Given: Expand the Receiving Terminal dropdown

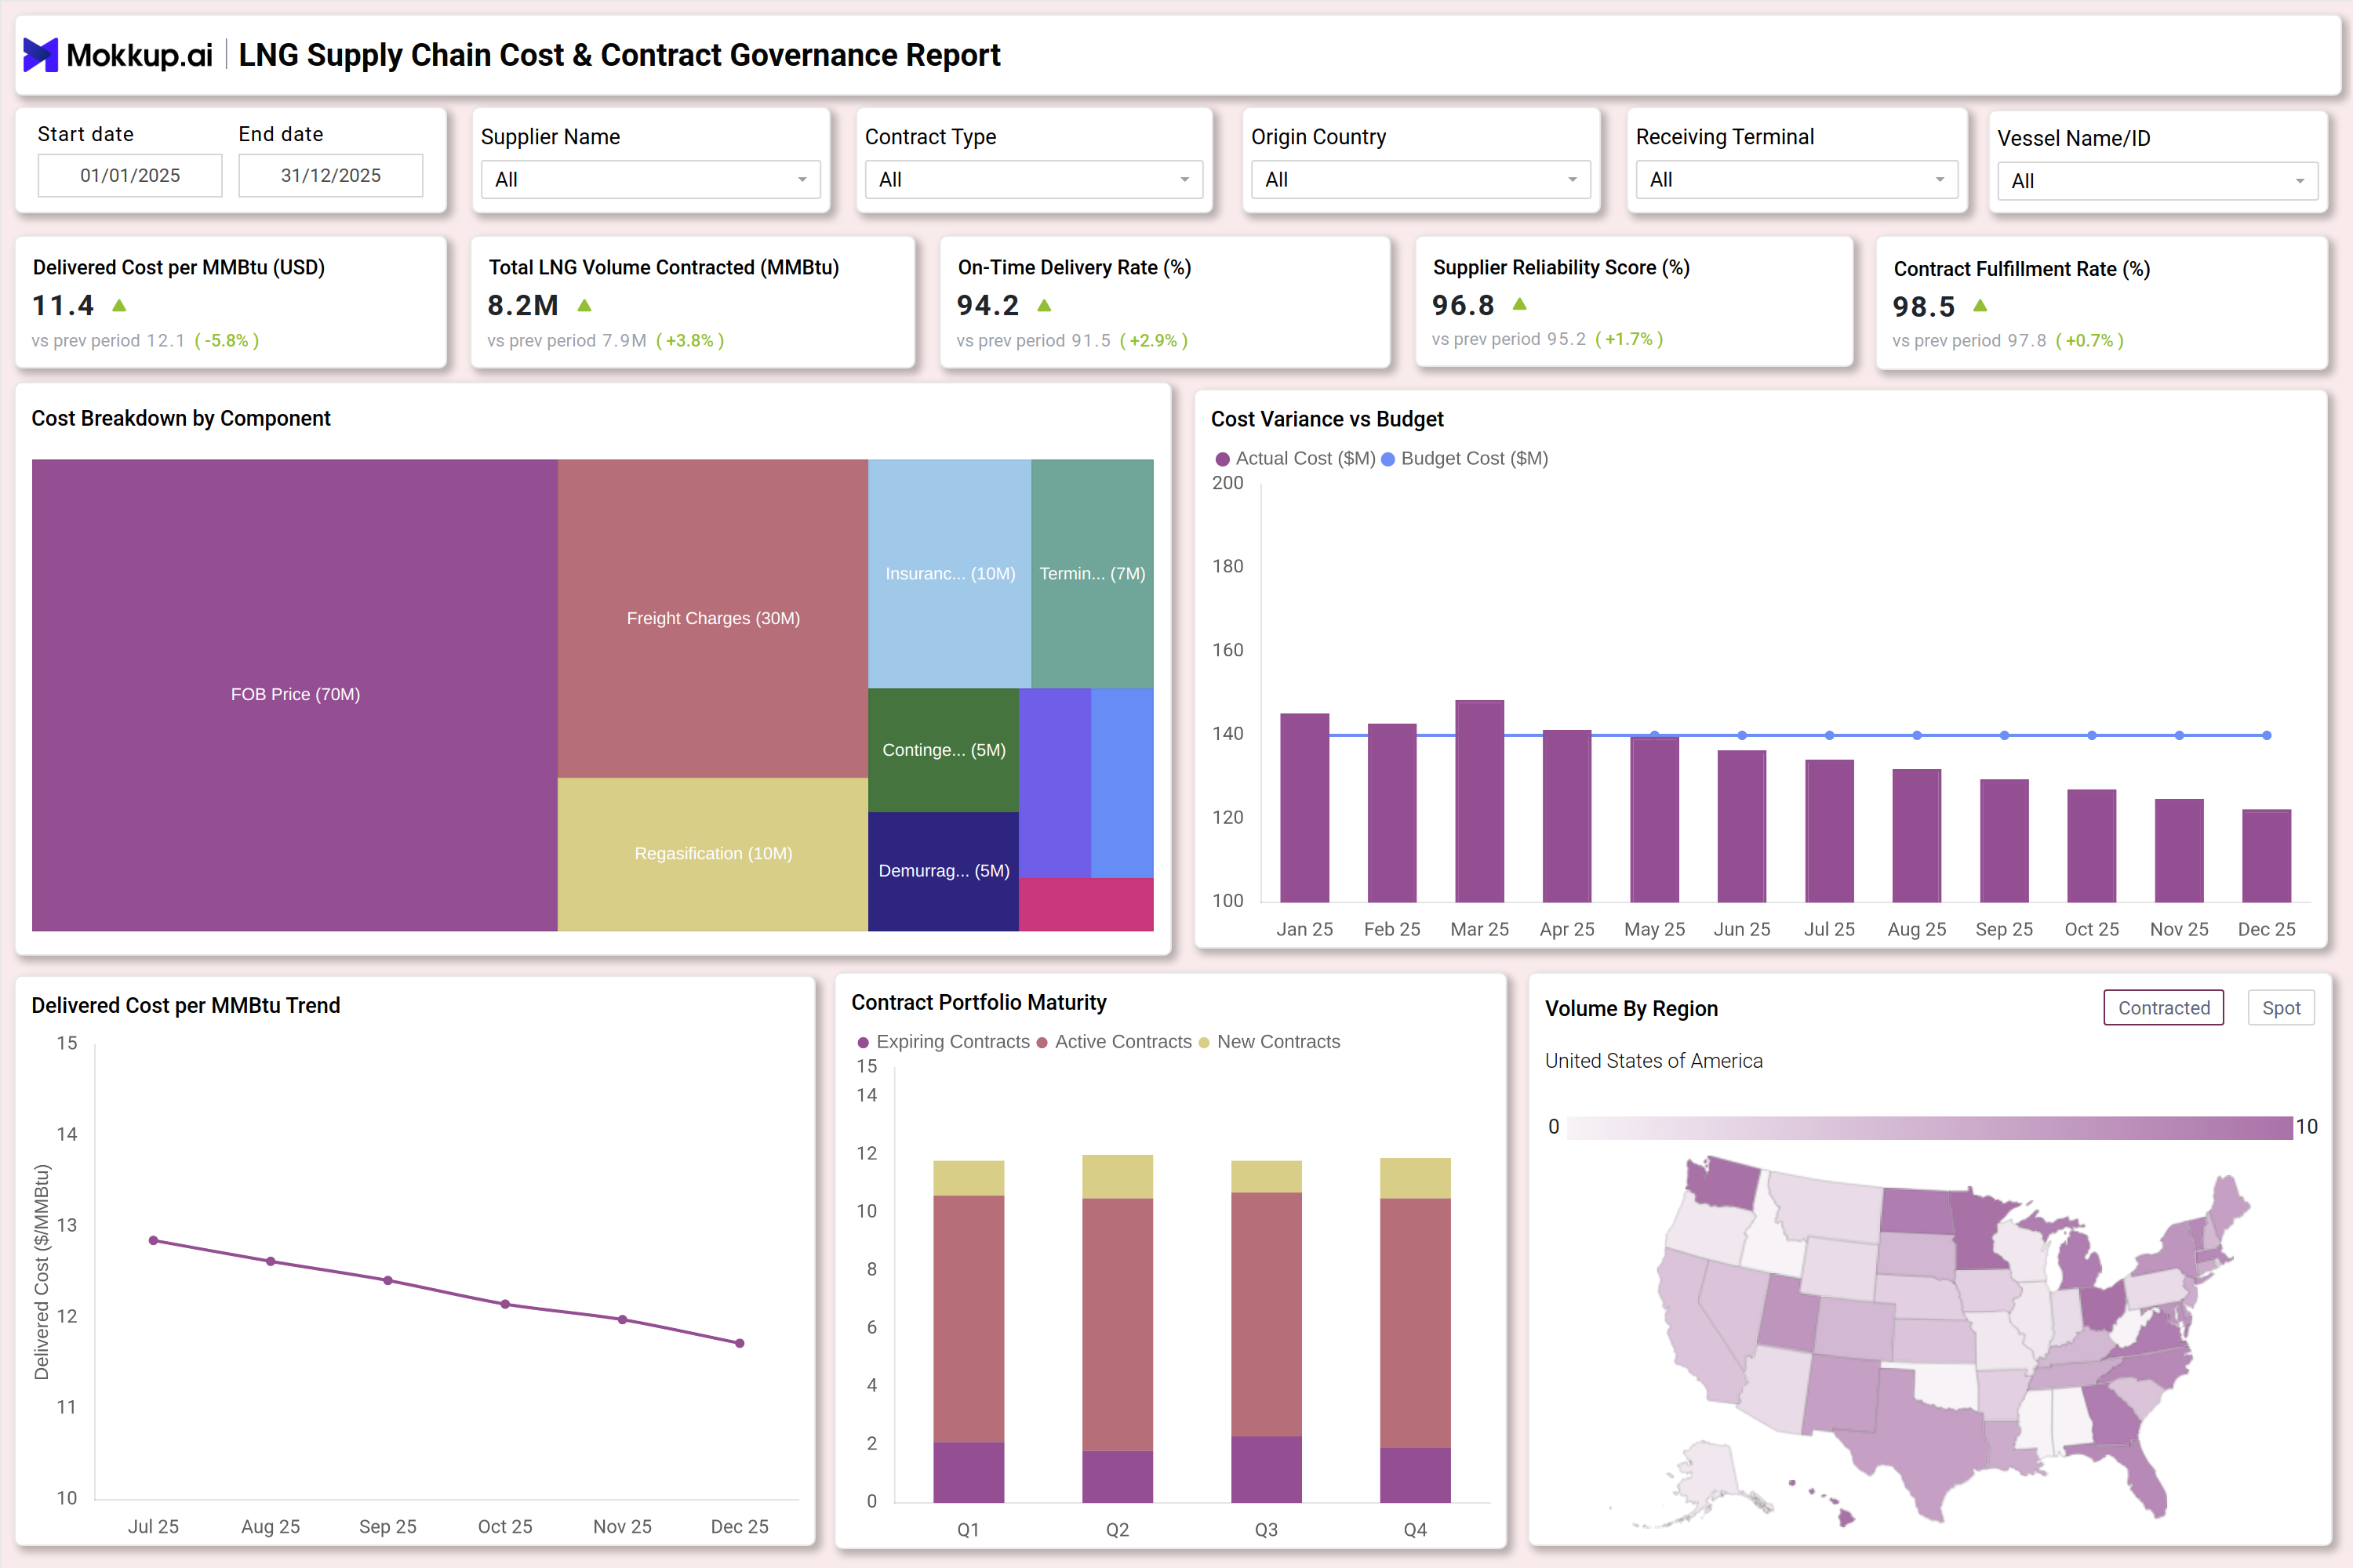Looking at the screenshot, I should [1796, 180].
